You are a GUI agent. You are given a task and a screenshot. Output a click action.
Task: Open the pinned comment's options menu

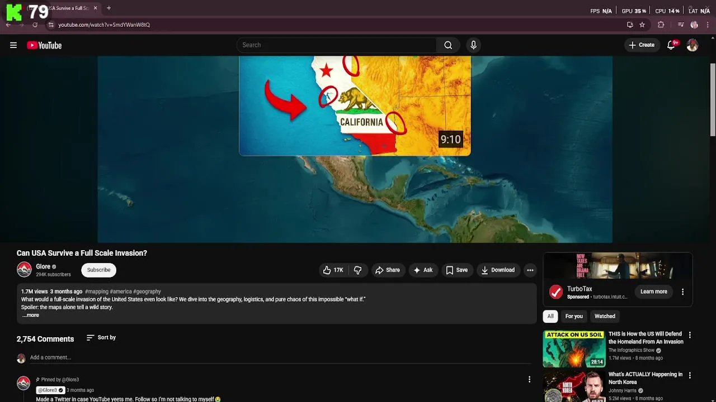pos(529,380)
